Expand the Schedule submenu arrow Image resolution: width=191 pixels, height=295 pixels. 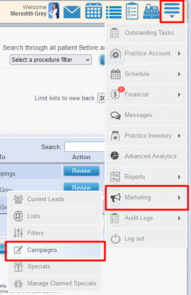(x=179, y=74)
